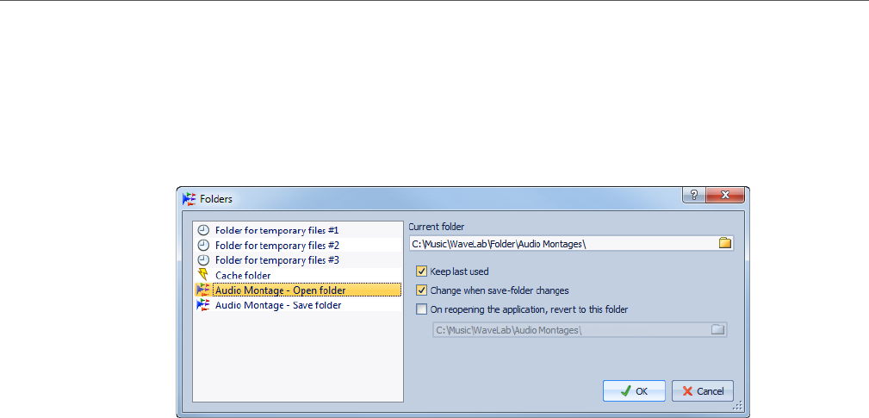Enable revert to this folder on reopening
This screenshot has height=418, width=869.
(x=422, y=309)
